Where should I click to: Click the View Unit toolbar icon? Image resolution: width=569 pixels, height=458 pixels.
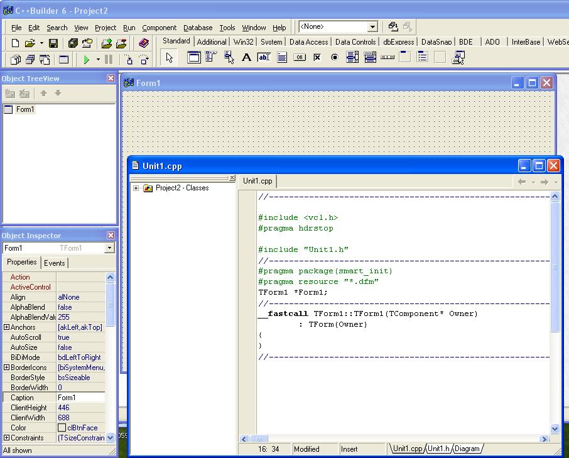(15, 59)
